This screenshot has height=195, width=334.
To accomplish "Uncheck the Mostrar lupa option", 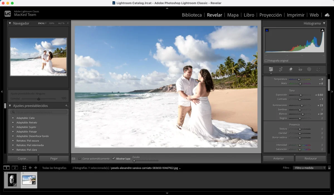I will pyautogui.click(x=113, y=159).
